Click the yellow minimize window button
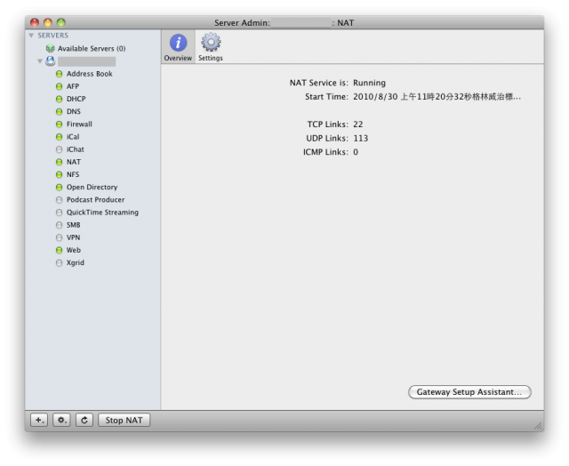Screen dimensions: 569x466 (48, 22)
